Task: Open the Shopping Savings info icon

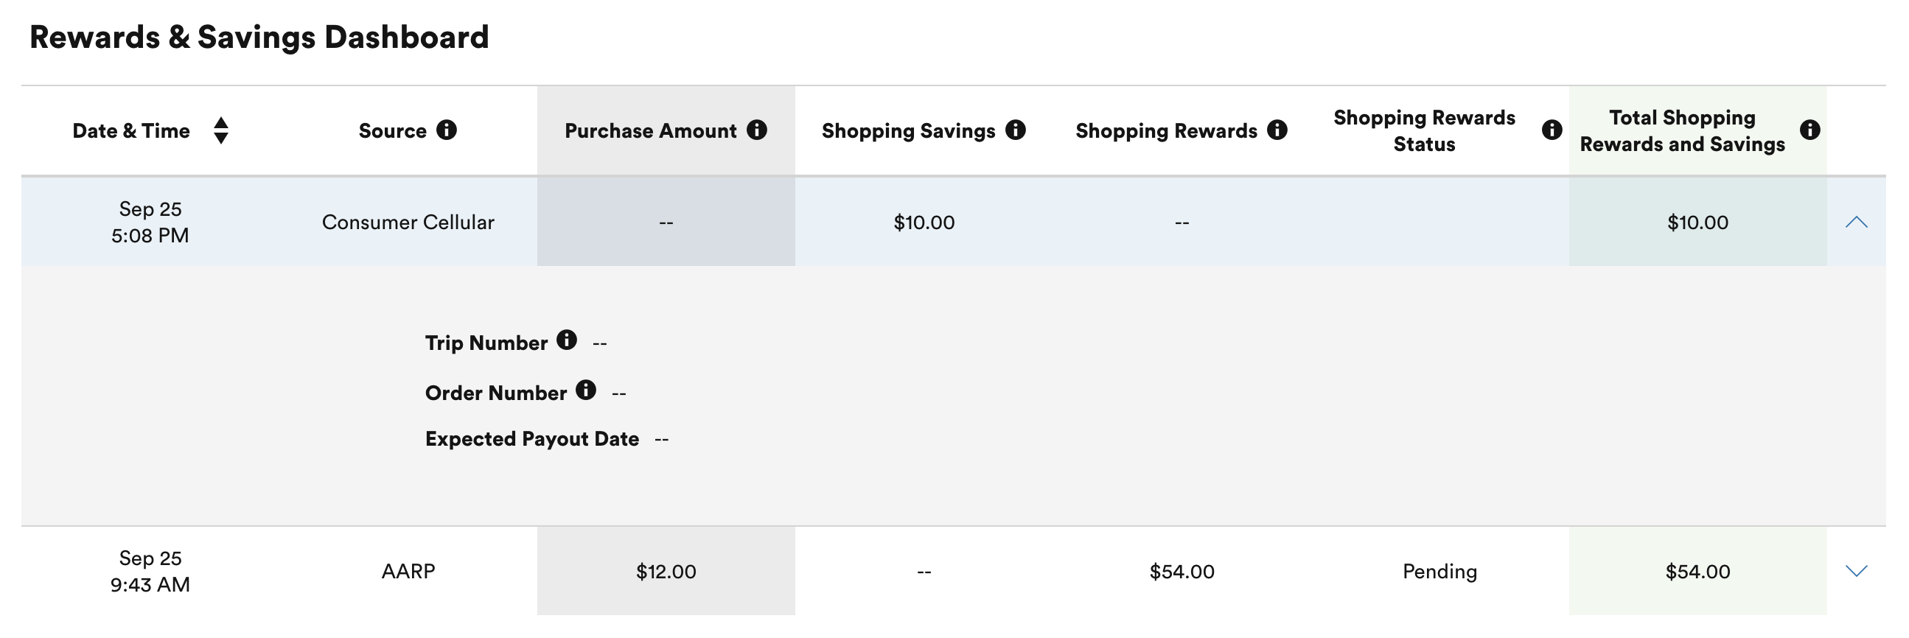Action: 1015,130
